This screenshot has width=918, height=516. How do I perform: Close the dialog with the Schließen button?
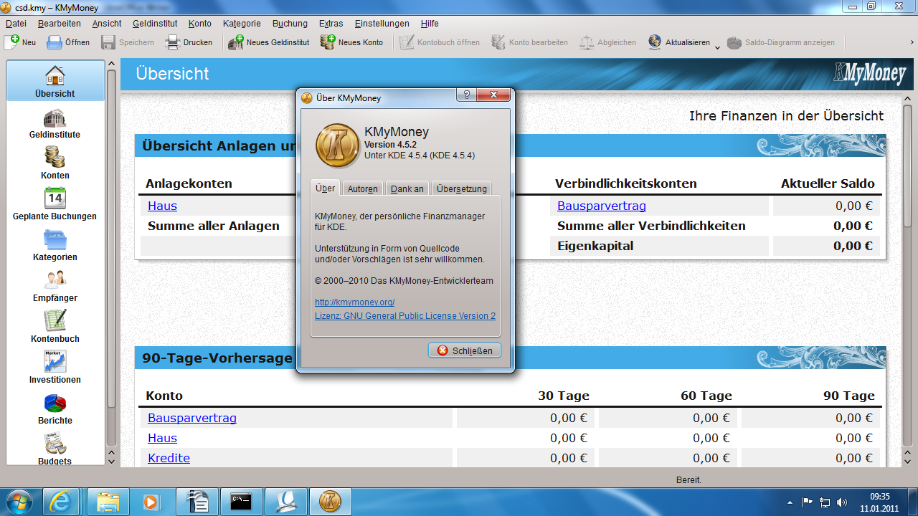pyautogui.click(x=464, y=350)
